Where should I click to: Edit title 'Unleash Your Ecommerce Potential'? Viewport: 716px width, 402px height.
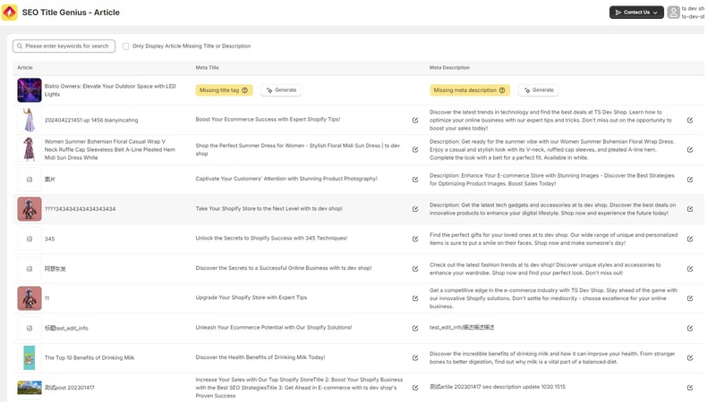(x=415, y=328)
